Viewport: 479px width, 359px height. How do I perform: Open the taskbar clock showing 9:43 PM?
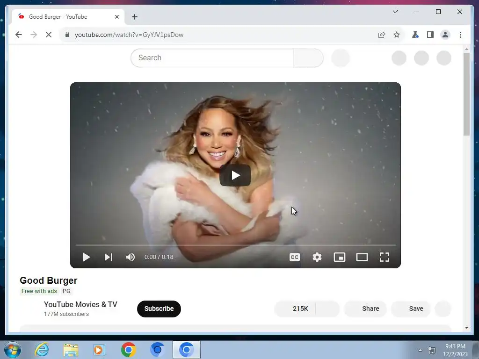coord(455,350)
